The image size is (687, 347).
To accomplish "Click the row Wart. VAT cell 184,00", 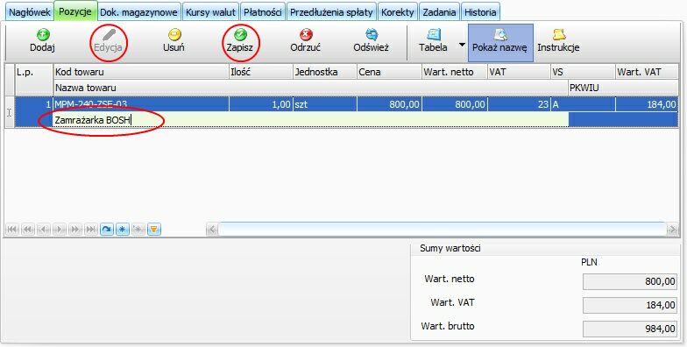I will coord(647,104).
